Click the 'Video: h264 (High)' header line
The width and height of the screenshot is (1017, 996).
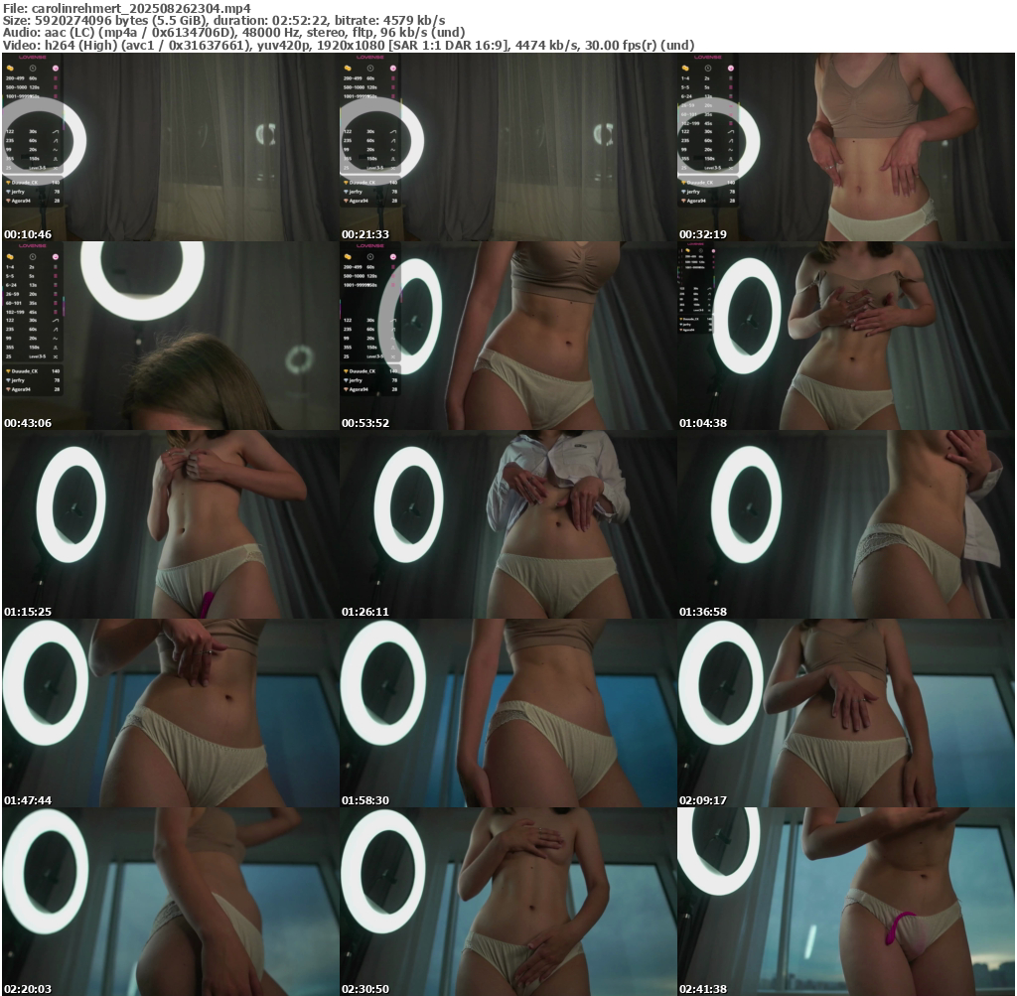pyautogui.click(x=349, y=45)
